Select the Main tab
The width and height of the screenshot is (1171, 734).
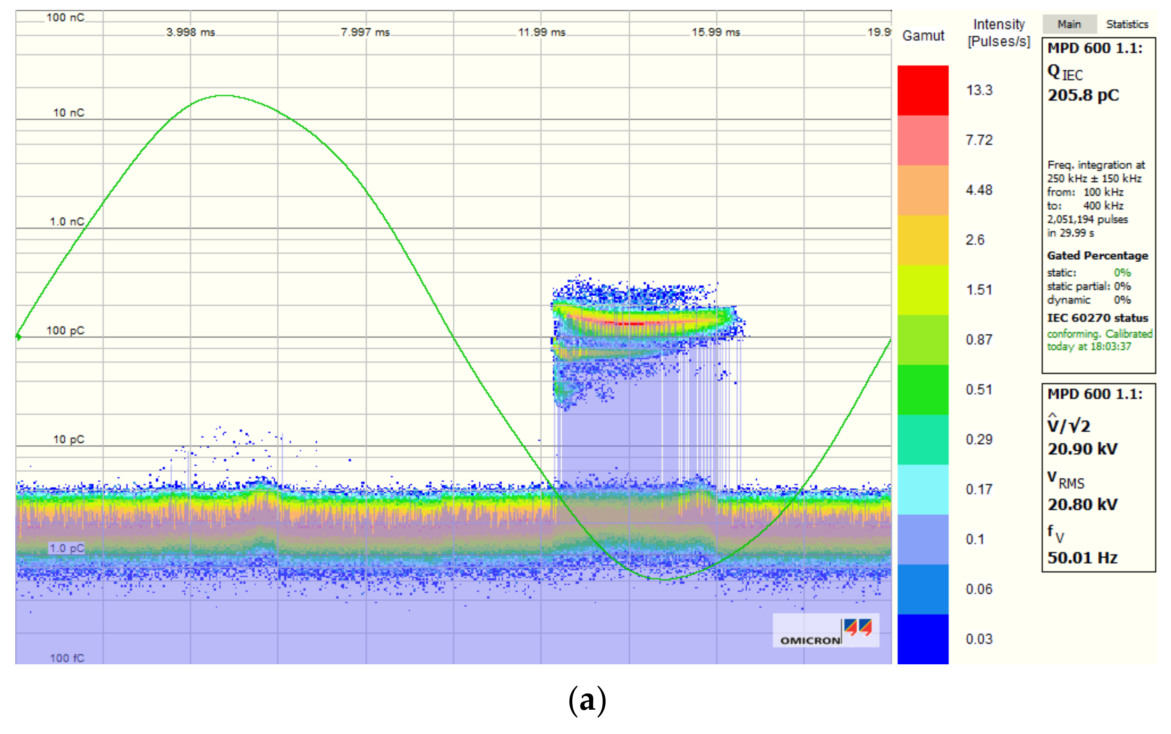pyautogui.click(x=1069, y=24)
